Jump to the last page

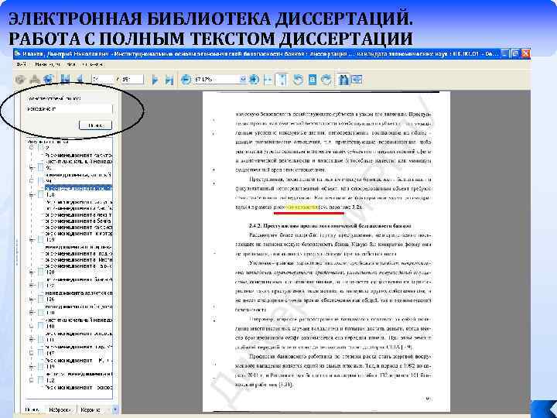[169, 80]
